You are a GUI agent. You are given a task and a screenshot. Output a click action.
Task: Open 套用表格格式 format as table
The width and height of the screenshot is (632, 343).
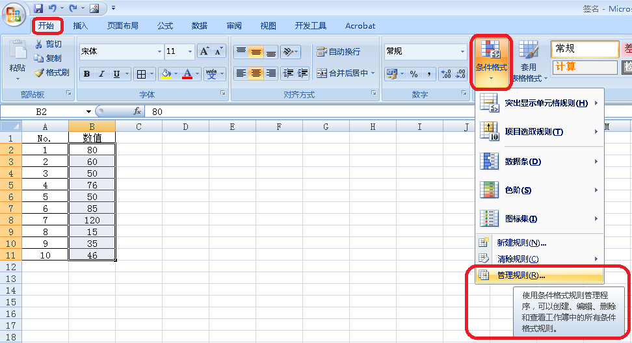tap(529, 61)
